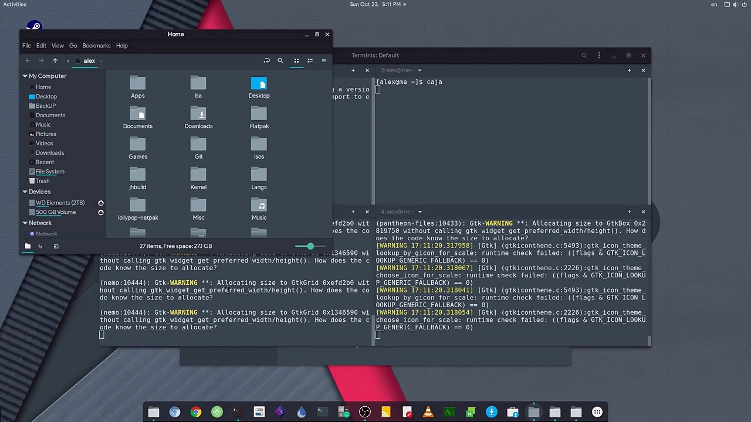751x422 pixels.
Task: Launch OBS Studio from the dock
Action: pyautogui.click(x=365, y=412)
